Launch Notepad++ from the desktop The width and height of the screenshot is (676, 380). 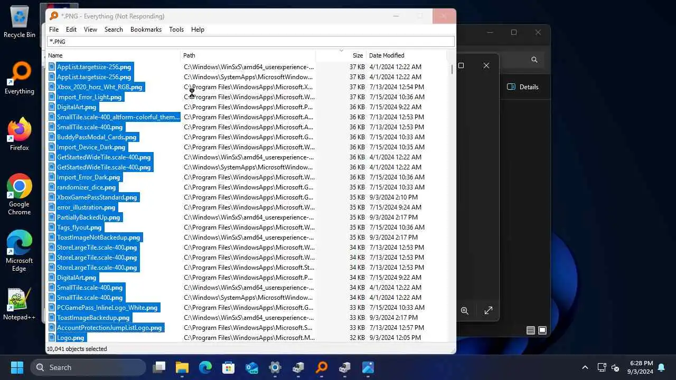click(x=20, y=304)
